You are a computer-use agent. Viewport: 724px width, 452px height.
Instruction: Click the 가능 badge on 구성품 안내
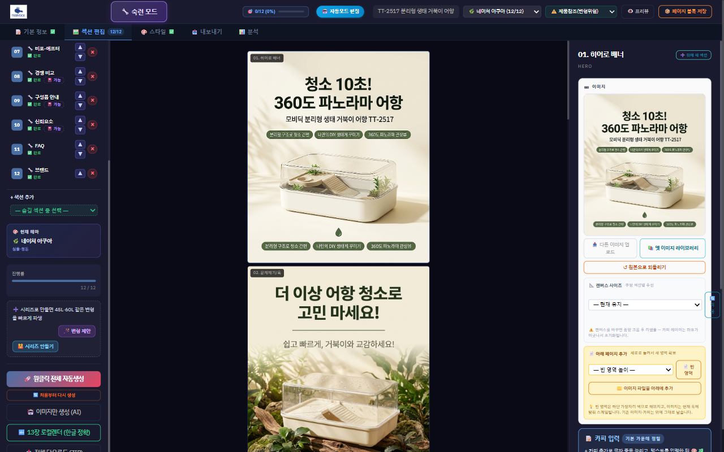[x=55, y=104]
